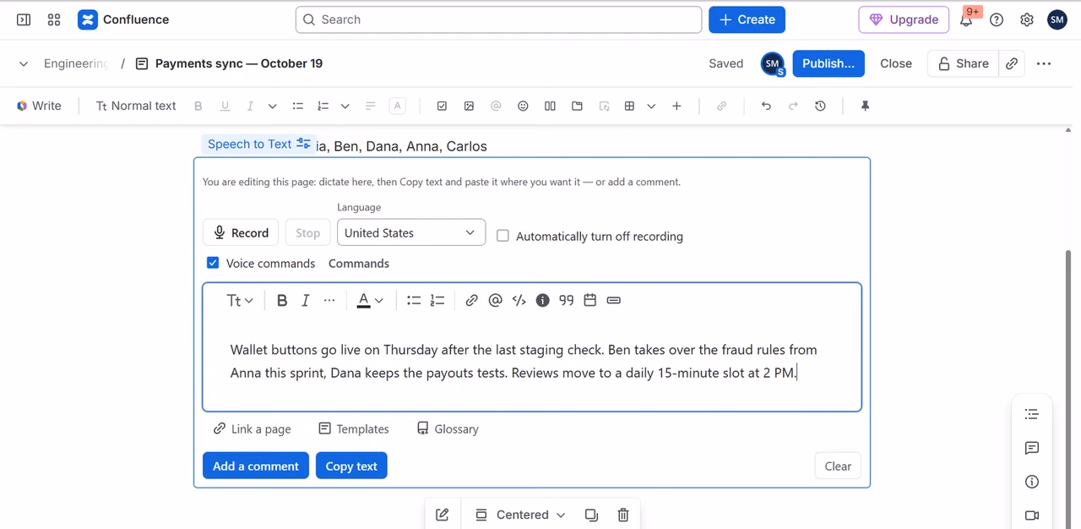
Task: Insert an emoji from the main toolbar
Action: (523, 106)
